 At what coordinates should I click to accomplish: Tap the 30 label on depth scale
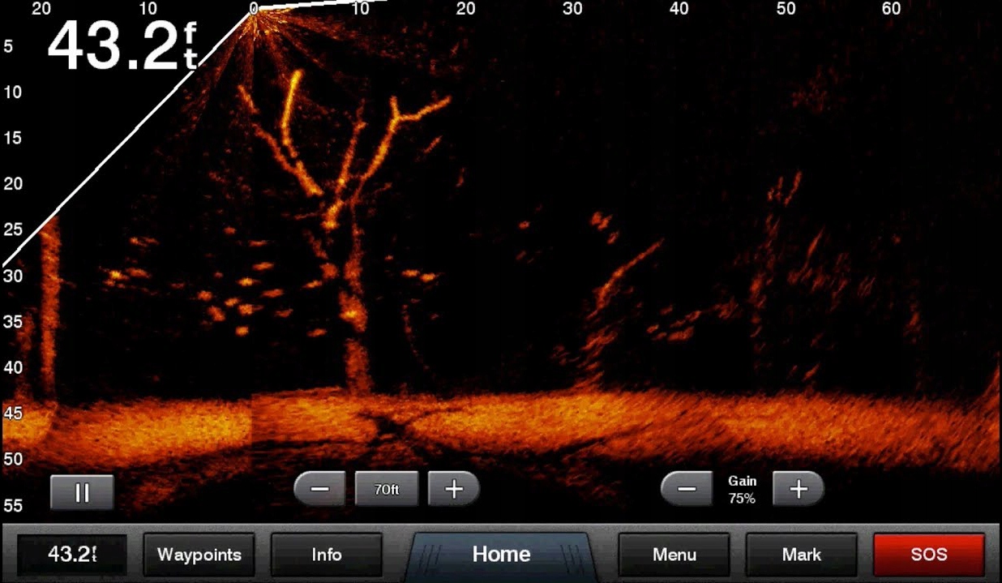pos(12,276)
